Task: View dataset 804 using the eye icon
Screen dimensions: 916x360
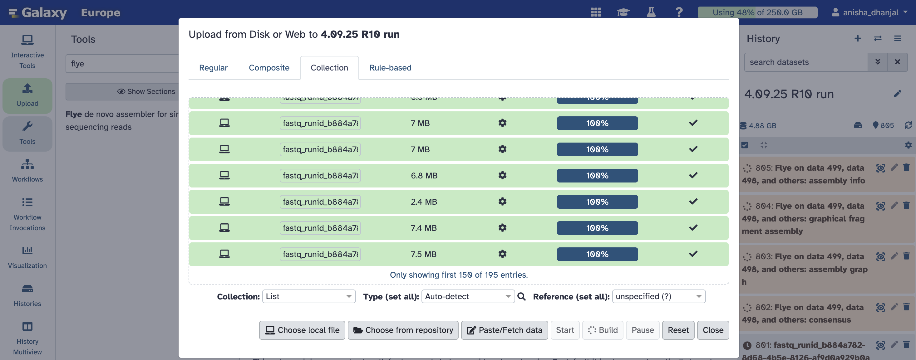Action: click(x=880, y=206)
